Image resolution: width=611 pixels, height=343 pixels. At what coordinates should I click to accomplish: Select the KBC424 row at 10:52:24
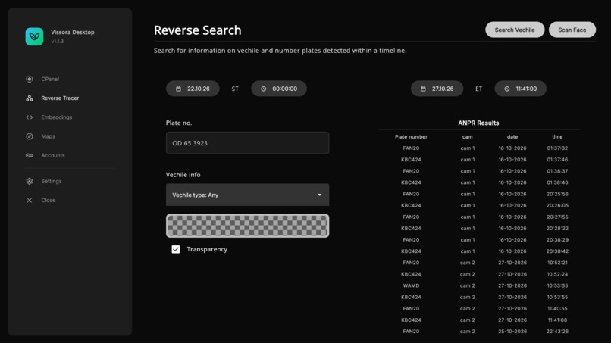(478, 274)
